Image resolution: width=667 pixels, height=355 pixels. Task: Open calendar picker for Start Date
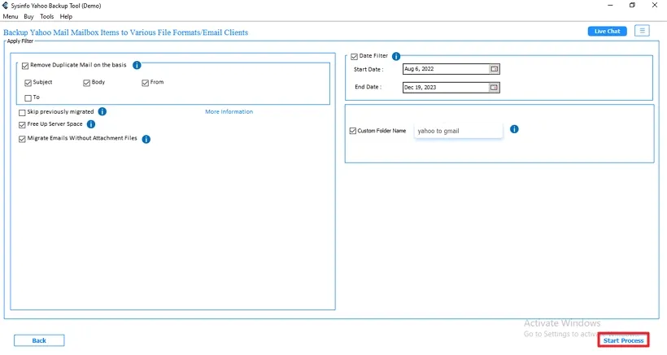click(x=494, y=69)
